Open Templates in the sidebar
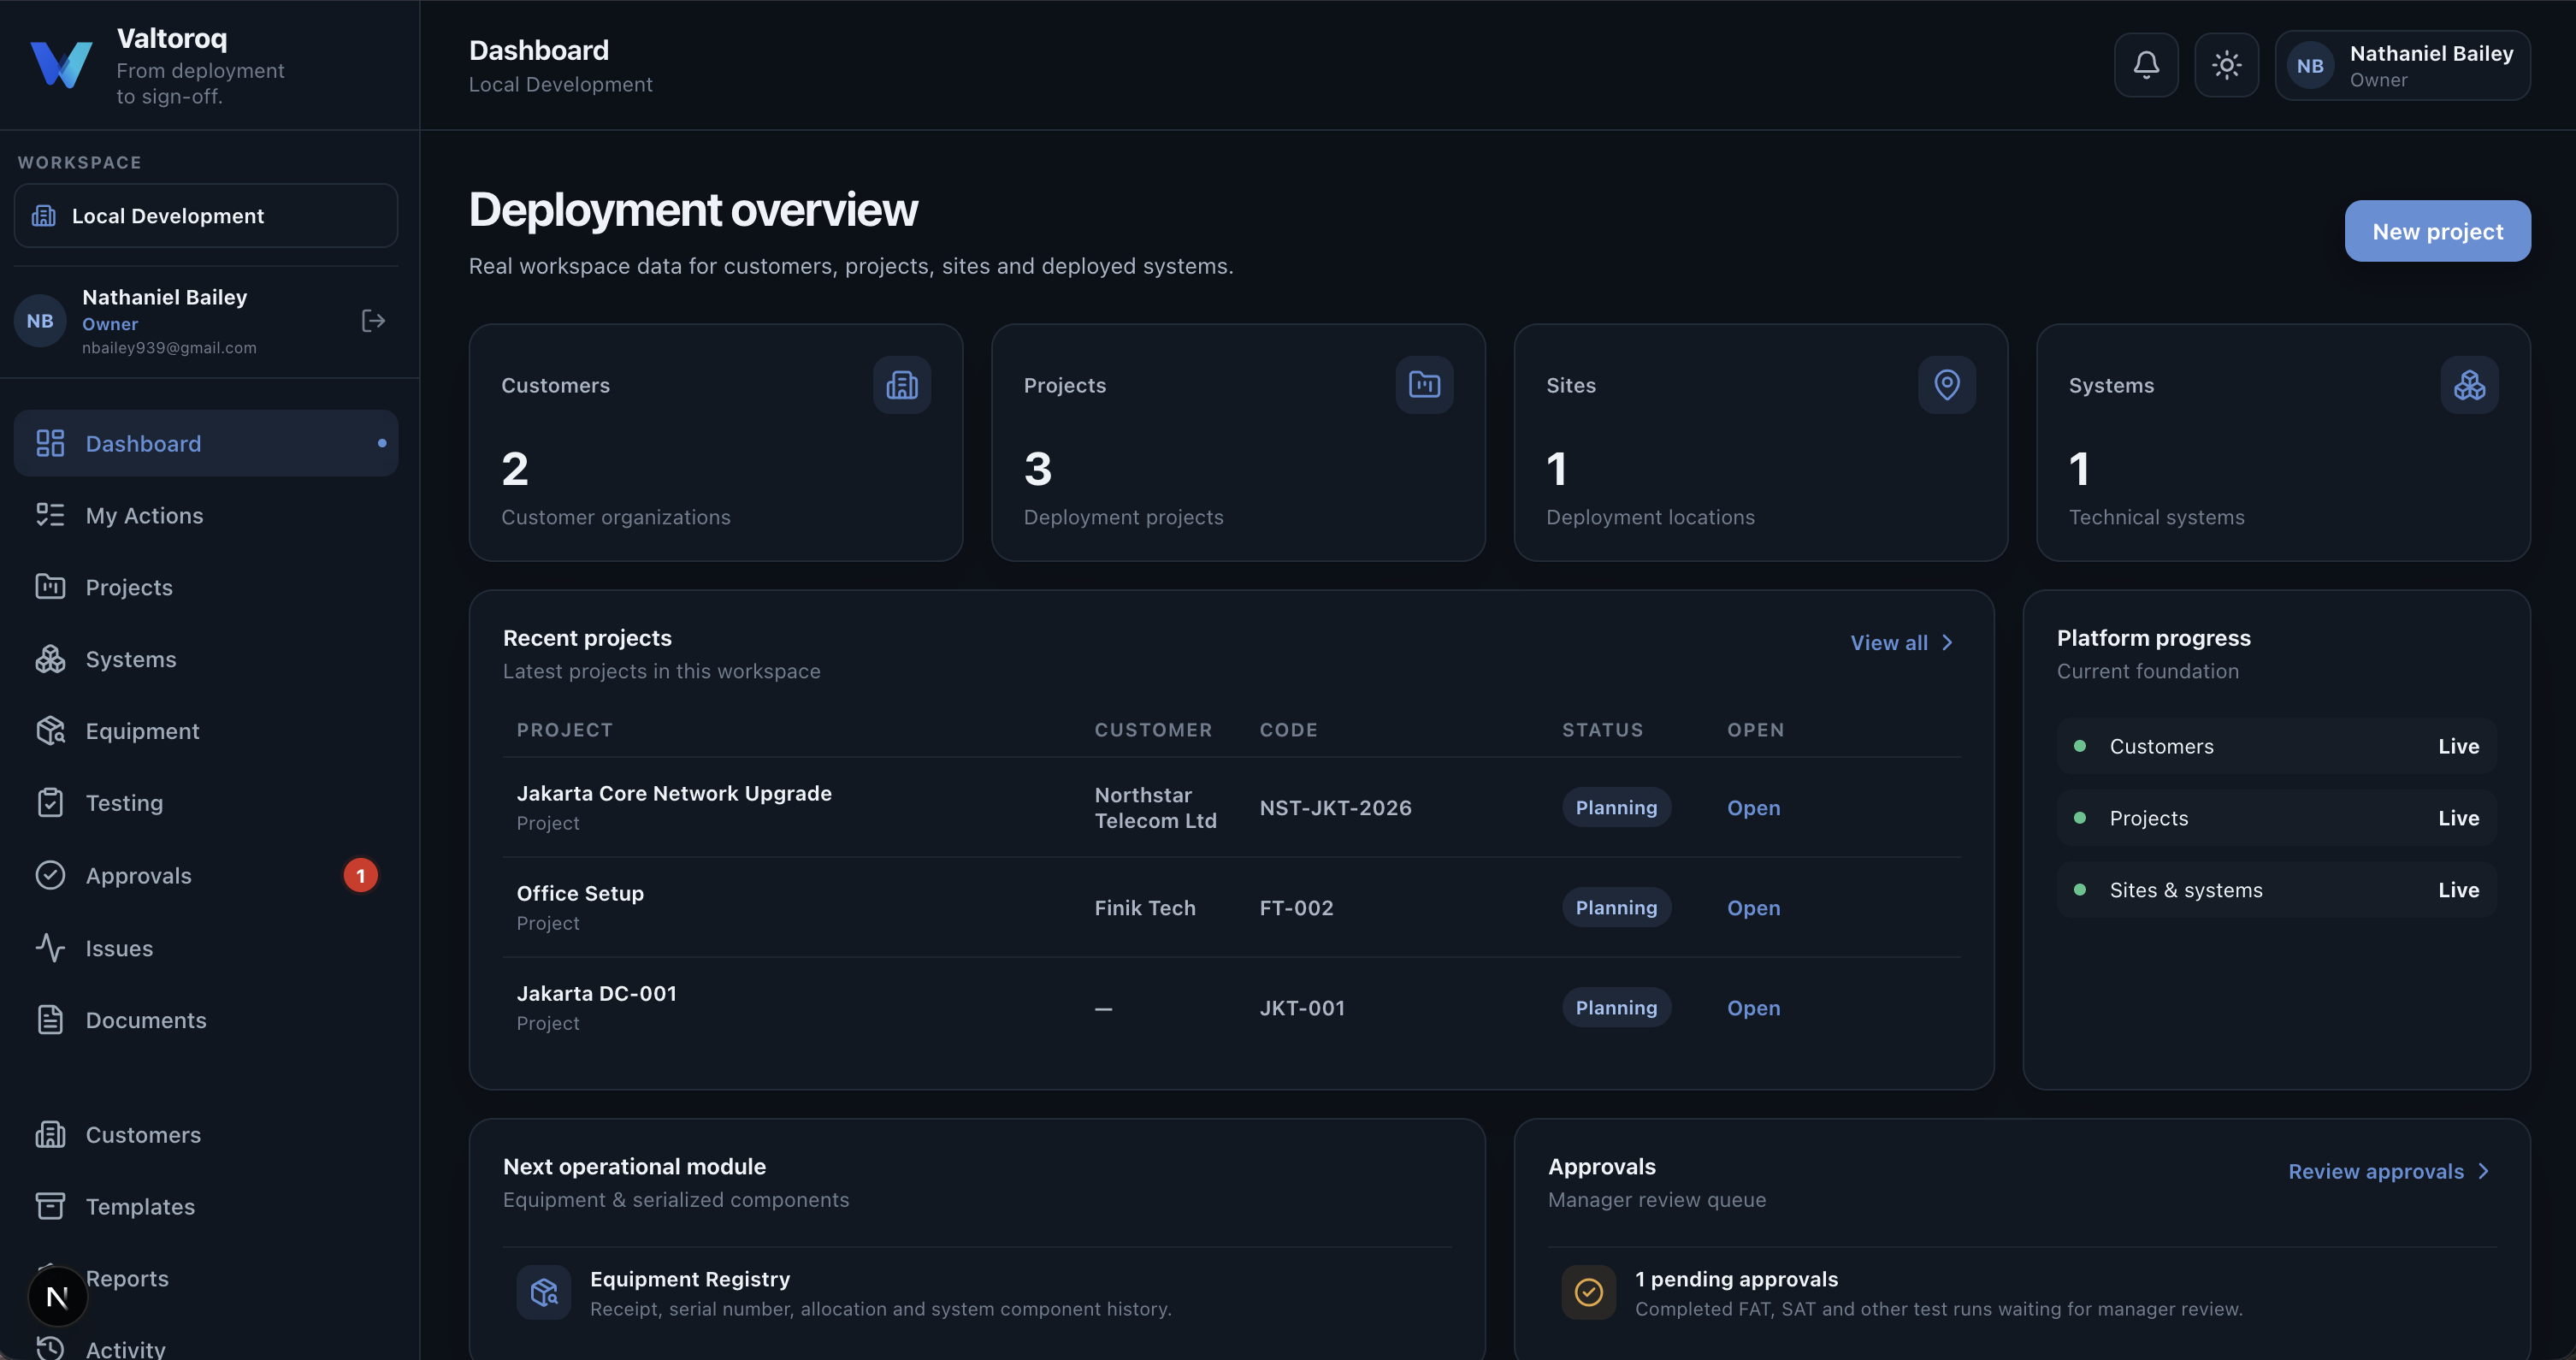The image size is (2576, 1360). 206,1207
